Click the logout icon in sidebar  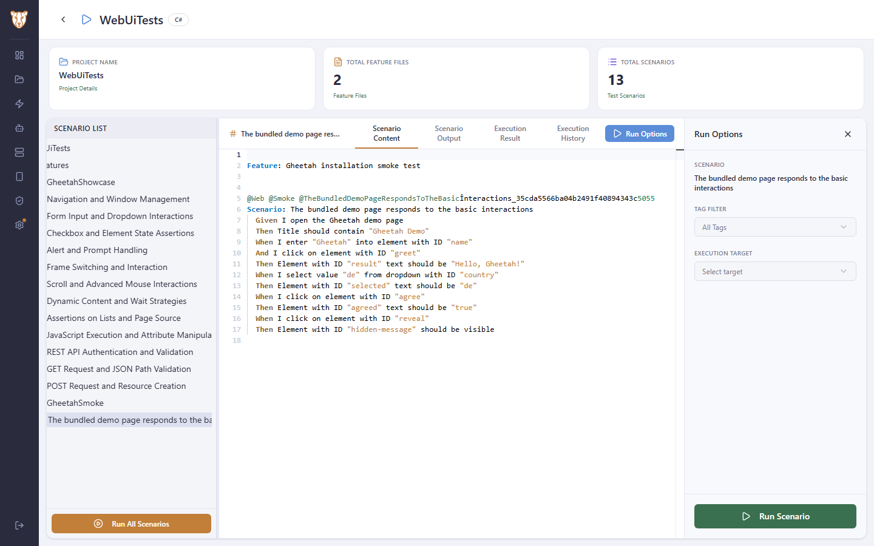(19, 525)
